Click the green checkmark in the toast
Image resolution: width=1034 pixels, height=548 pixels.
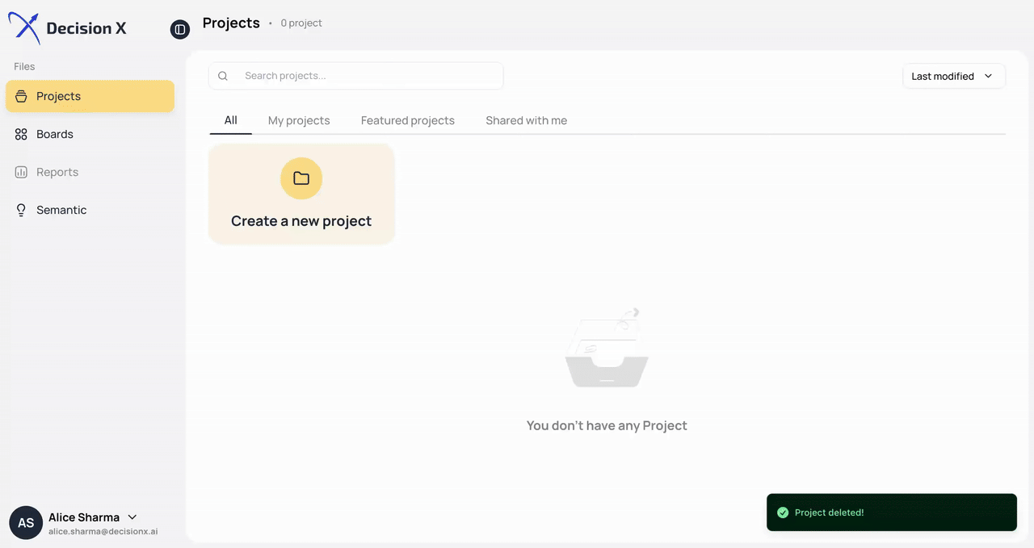coord(782,512)
